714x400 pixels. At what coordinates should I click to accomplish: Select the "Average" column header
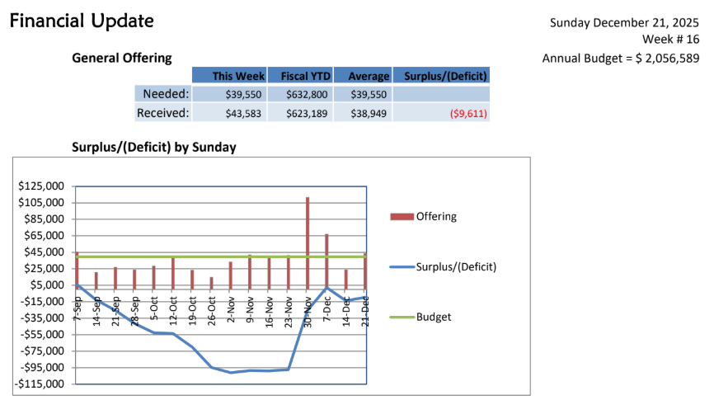pyautogui.click(x=363, y=76)
